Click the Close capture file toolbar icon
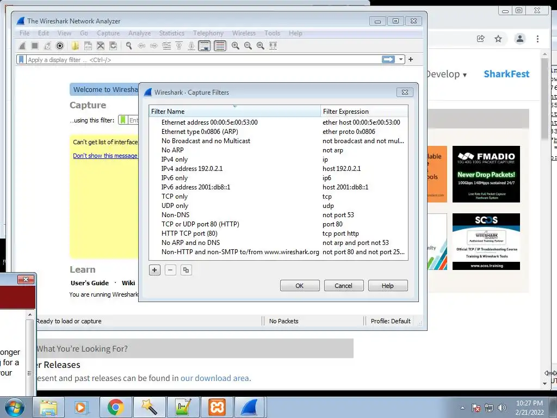The width and height of the screenshot is (557, 418). click(x=101, y=46)
